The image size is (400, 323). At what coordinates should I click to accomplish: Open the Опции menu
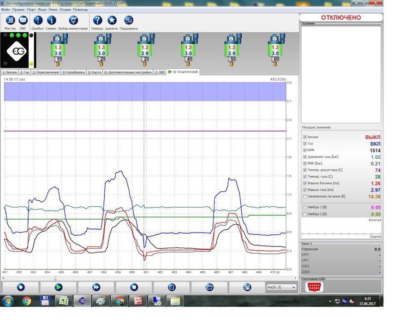(66, 9)
